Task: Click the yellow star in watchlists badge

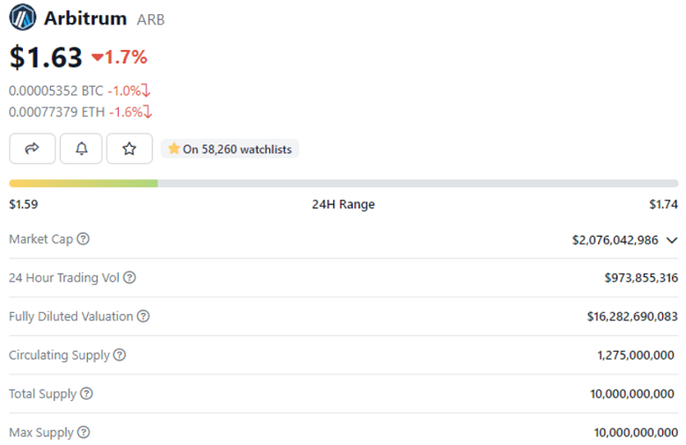Action: point(174,149)
